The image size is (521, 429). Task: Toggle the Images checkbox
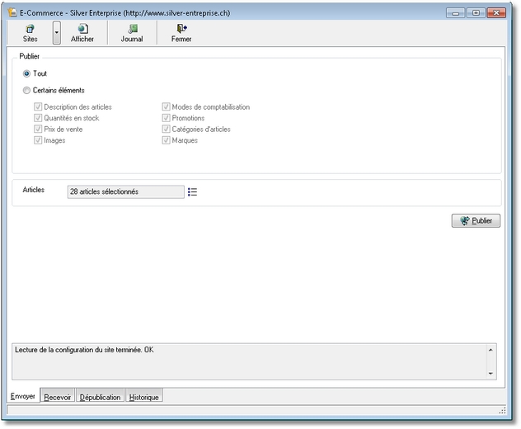pyautogui.click(x=38, y=141)
